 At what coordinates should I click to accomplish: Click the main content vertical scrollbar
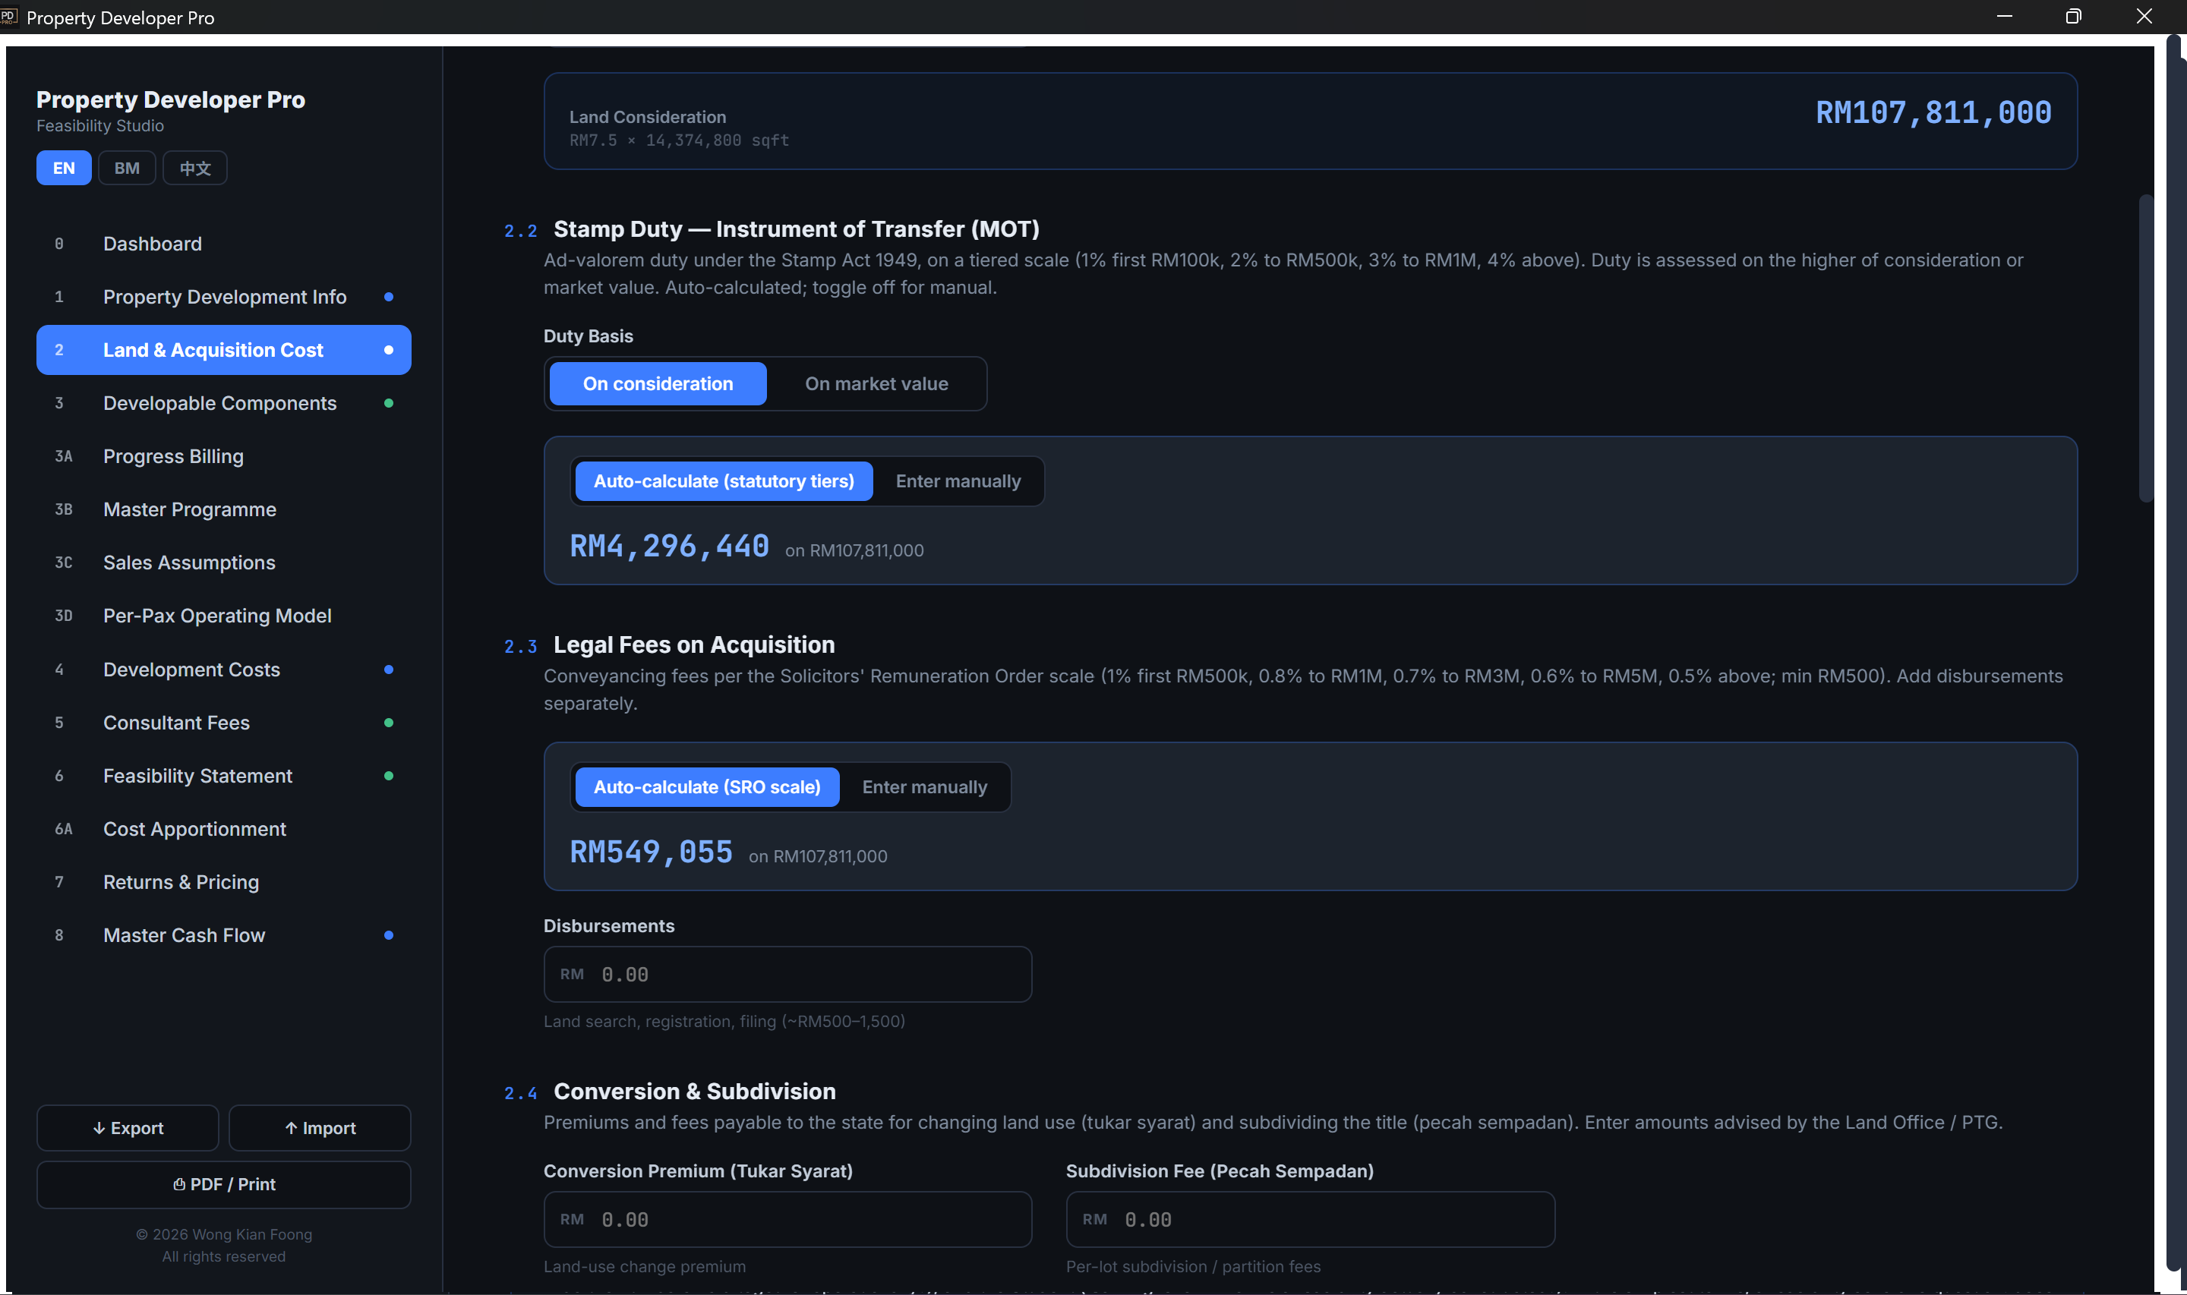click(2145, 348)
